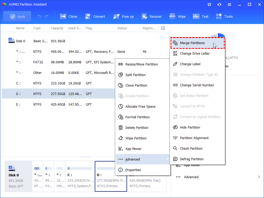Screen dimensions: 264x198
Task: Expand the Advanced submenu in context menu
Action: coord(143,159)
